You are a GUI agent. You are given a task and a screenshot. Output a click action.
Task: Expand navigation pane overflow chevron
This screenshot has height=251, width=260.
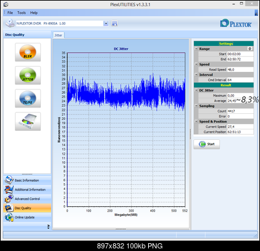[x=49, y=226]
